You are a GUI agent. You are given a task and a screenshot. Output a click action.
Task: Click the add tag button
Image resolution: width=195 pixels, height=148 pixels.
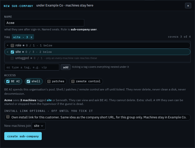click(x=65, y=67)
